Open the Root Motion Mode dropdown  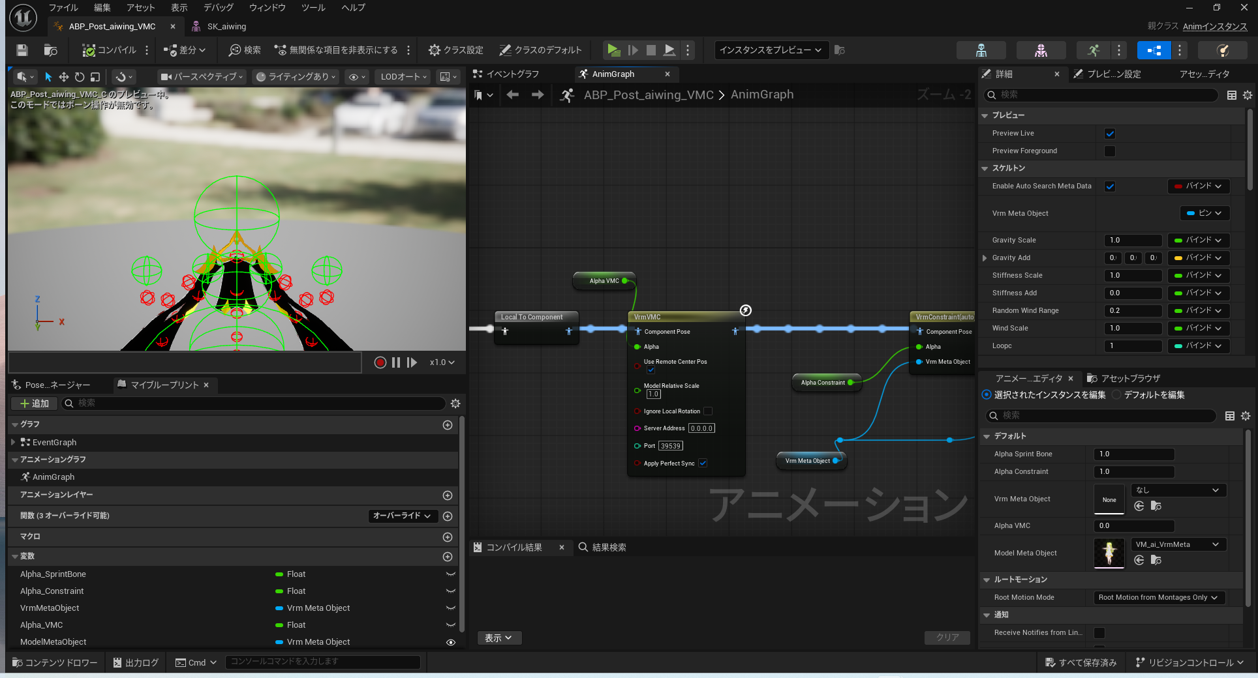click(1159, 598)
